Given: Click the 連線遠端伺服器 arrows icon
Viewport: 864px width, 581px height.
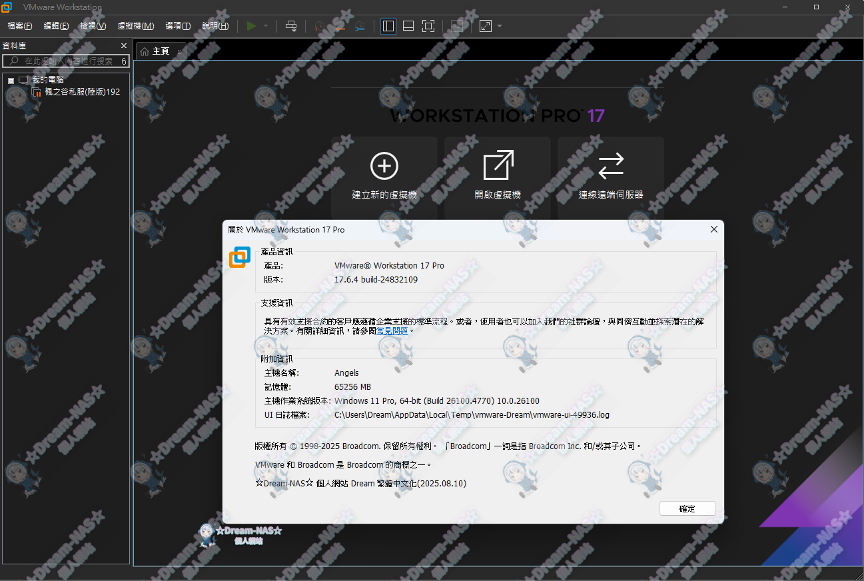Looking at the screenshot, I should (611, 166).
